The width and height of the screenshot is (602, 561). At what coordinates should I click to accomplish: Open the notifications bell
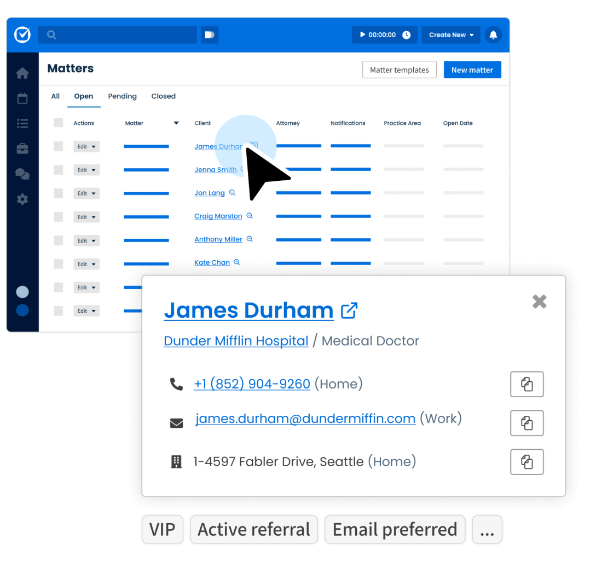(x=493, y=35)
